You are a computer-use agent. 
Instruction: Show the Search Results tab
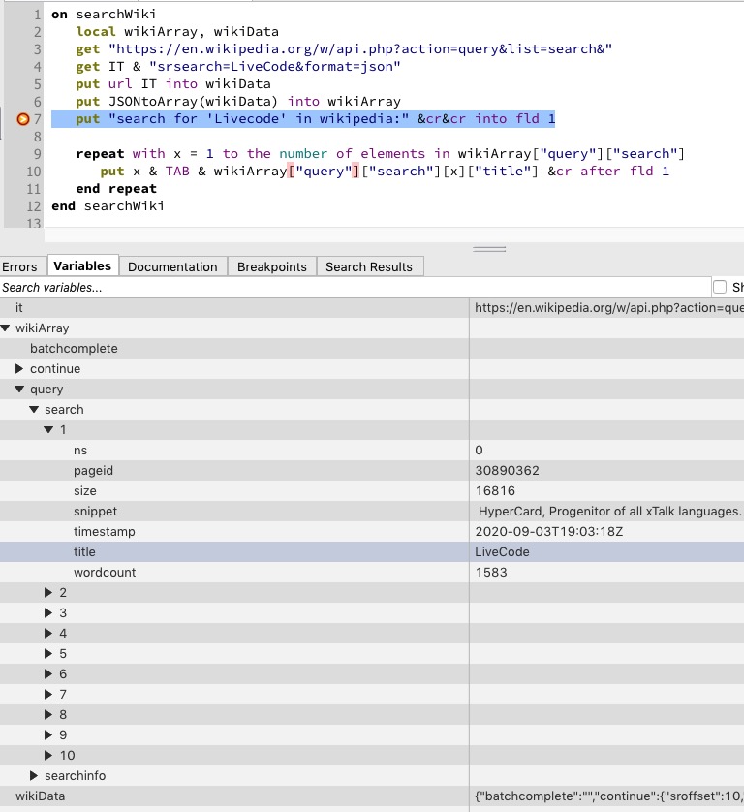(368, 266)
